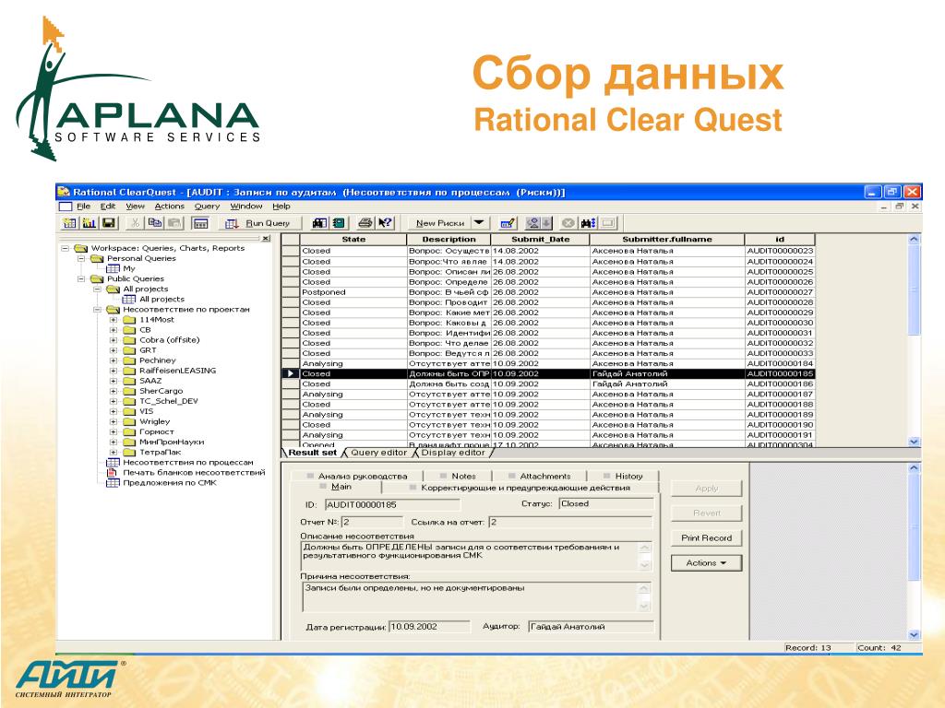945x708 pixels.
Task: Click the New Query toolbar icon
Action: click(x=69, y=223)
